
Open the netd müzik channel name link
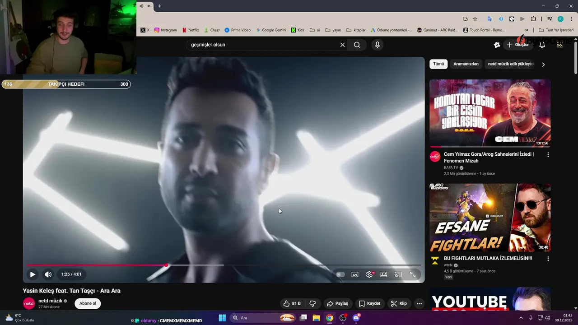[x=50, y=301]
